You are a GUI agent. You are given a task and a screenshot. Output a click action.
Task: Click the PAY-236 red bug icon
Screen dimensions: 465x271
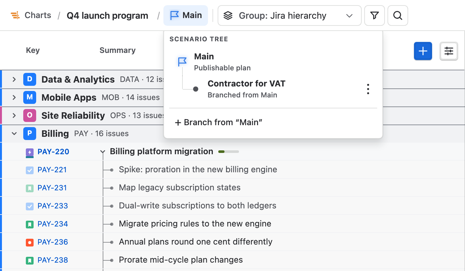pos(30,242)
